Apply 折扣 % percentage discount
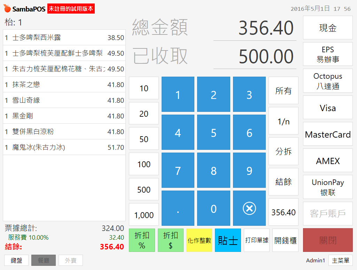 point(142,240)
